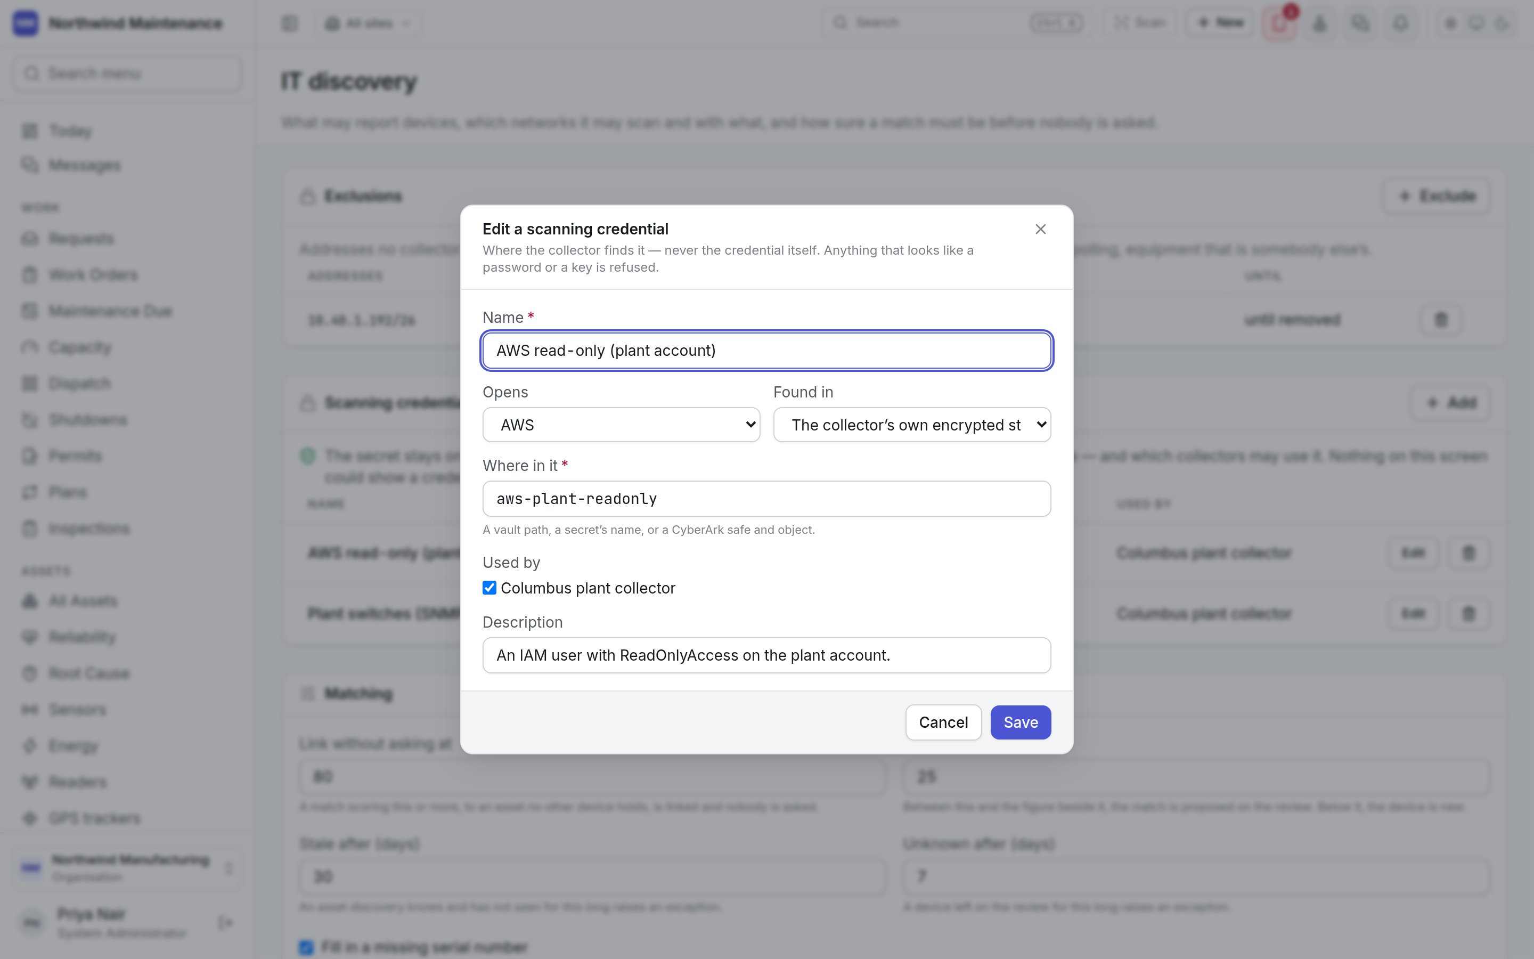This screenshot has width=1534, height=959.
Task: Click the Description field
Action: point(766,655)
